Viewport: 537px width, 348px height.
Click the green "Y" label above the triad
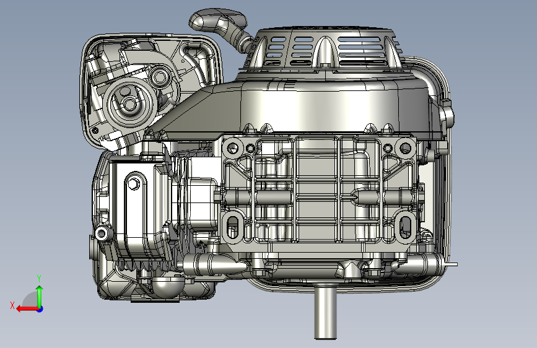[39, 279]
